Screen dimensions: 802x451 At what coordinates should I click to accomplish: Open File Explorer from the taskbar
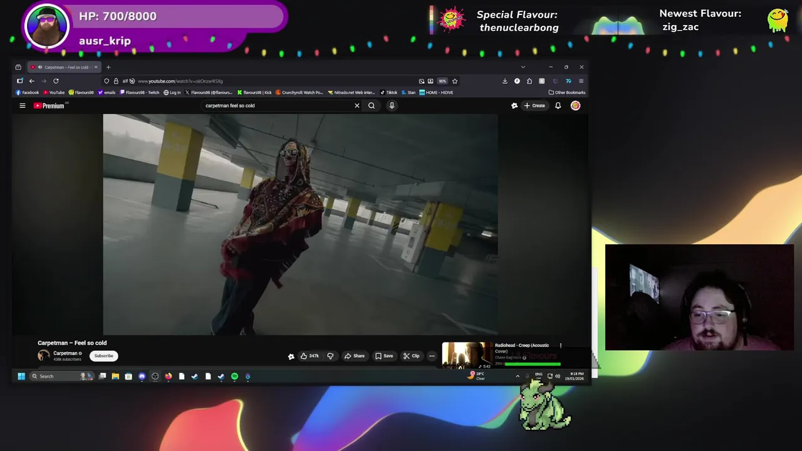pyautogui.click(x=115, y=376)
